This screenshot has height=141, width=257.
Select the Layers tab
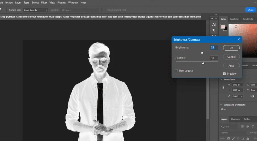tap(224, 119)
